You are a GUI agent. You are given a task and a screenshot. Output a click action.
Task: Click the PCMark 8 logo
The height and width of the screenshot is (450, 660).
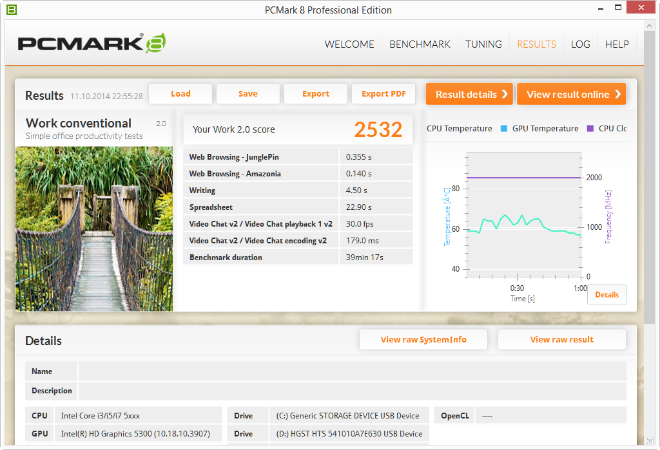[92, 43]
